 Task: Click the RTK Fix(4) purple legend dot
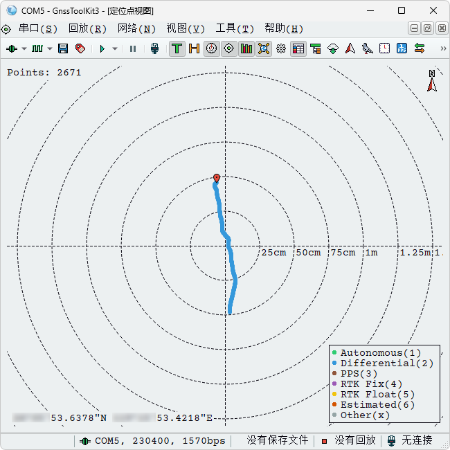334,384
